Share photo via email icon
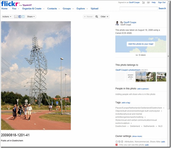The image size is (171, 148). point(16,17)
